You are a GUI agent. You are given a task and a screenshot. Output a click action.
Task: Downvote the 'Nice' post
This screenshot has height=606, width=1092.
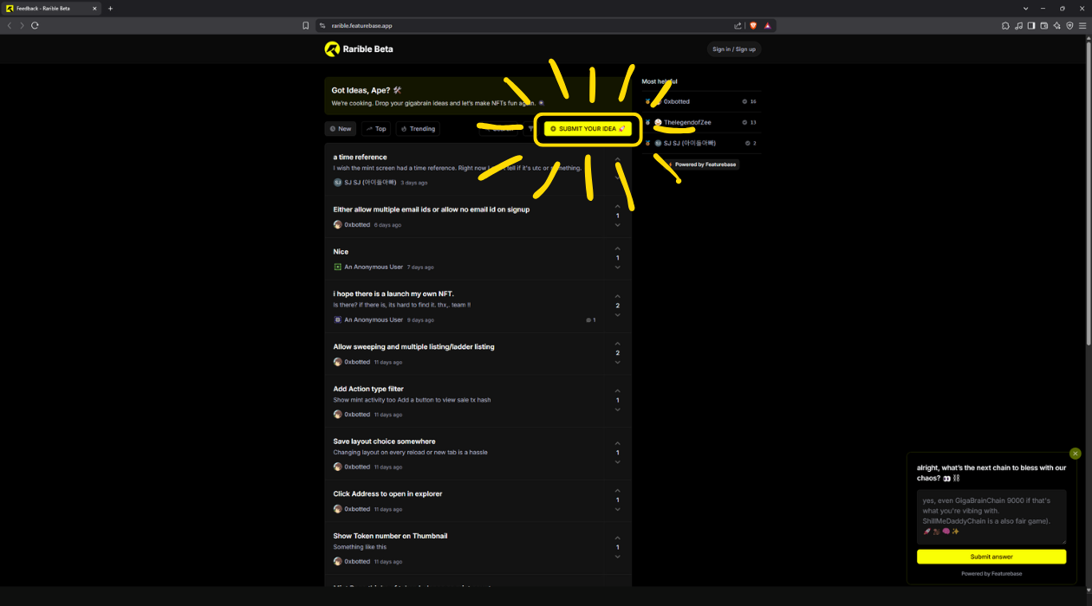(618, 268)
